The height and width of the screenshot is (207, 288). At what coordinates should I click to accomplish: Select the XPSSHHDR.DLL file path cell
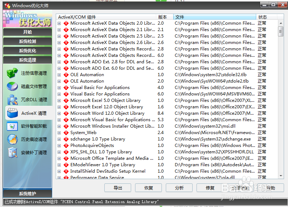click(x=214, y=152)
